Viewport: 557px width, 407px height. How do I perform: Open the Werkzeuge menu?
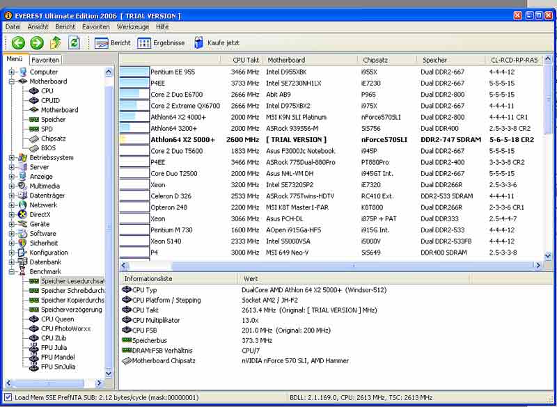133,27
